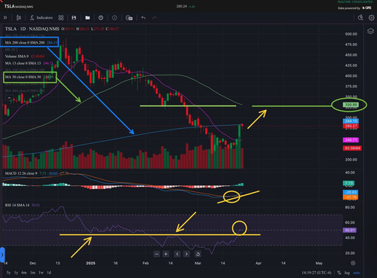Open the object tree layers icon
Viewport: 377px width, 278px height.
(370, 32)
